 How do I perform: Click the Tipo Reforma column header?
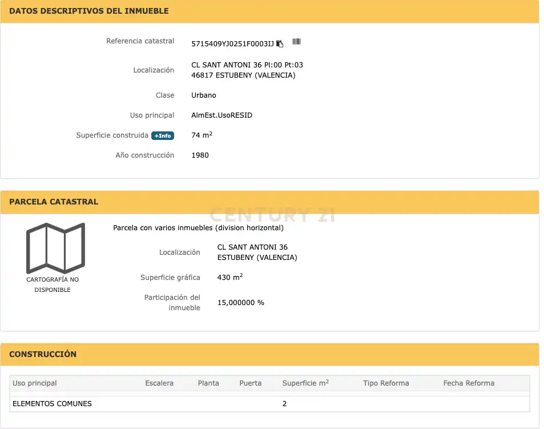click(386, 383)
